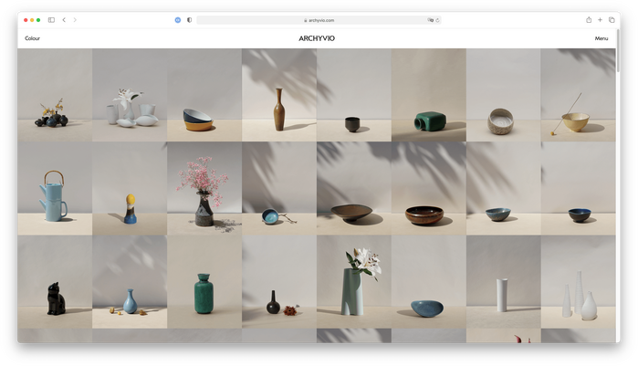Click the page's vertical scrollbar
638x366 pixels.
tap(619, 51)
